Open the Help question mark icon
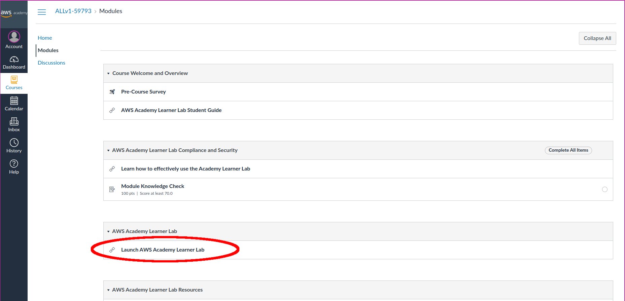 14,164
